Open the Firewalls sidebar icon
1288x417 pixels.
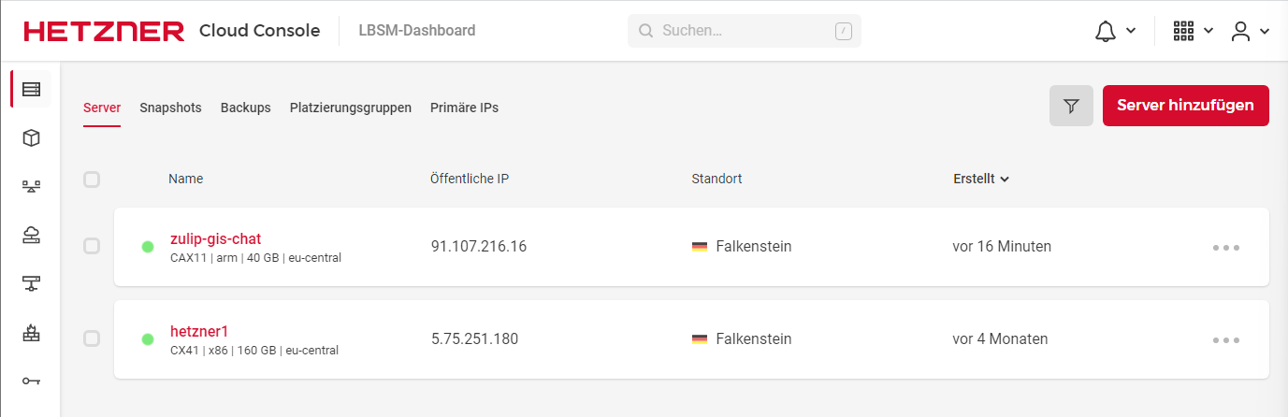point(32,332)
